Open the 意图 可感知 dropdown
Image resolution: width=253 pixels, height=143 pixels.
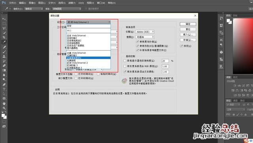[145, 37]
